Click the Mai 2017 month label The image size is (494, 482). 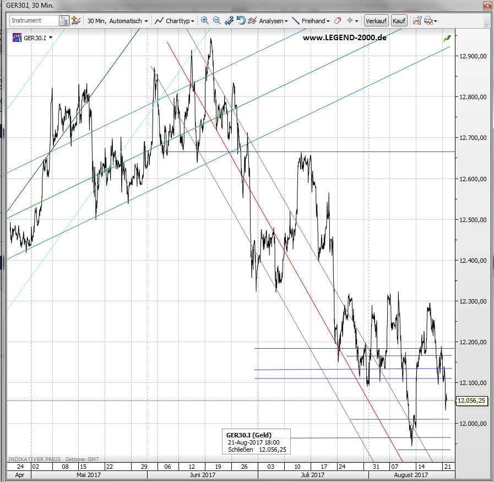click(x=89, y=474)
